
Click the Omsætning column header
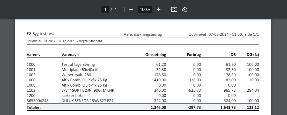pos(156,55)
